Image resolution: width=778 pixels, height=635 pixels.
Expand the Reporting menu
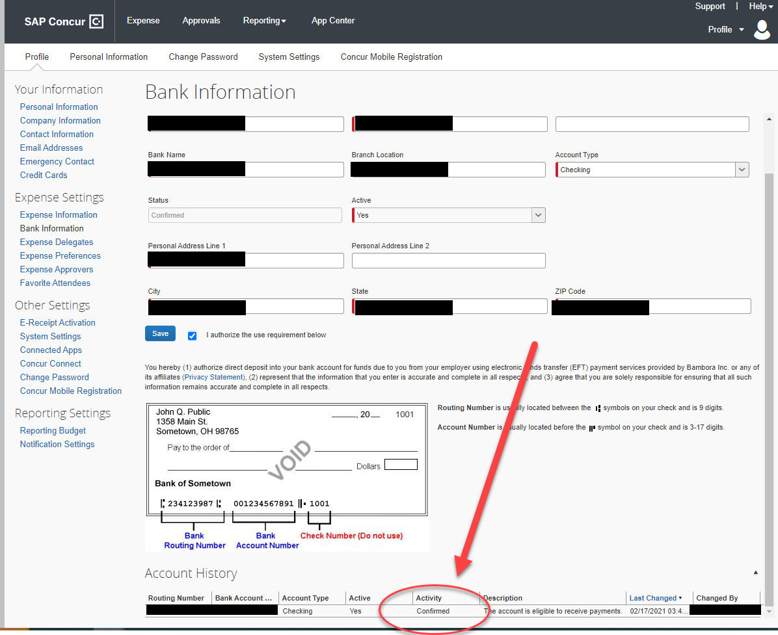[264, 20]
